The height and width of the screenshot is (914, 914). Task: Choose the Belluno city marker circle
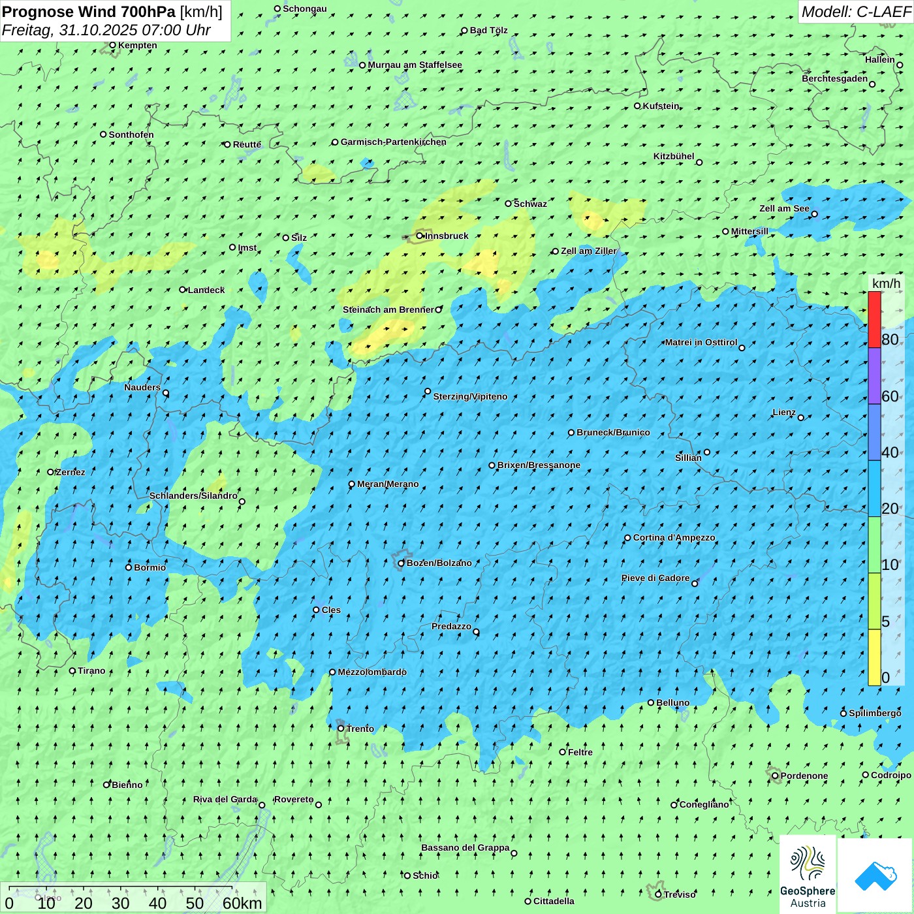(651, 702)
